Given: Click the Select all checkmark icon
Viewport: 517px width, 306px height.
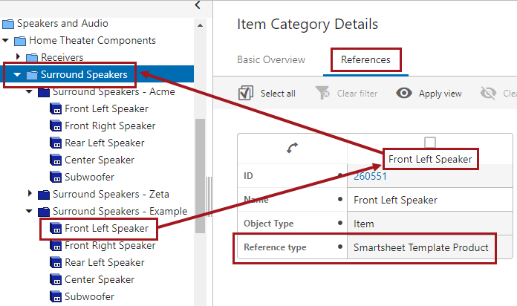Looking at the screenshot, I should pos(246,93).
